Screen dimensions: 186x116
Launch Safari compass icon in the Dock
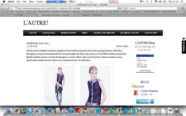(44, 111)
